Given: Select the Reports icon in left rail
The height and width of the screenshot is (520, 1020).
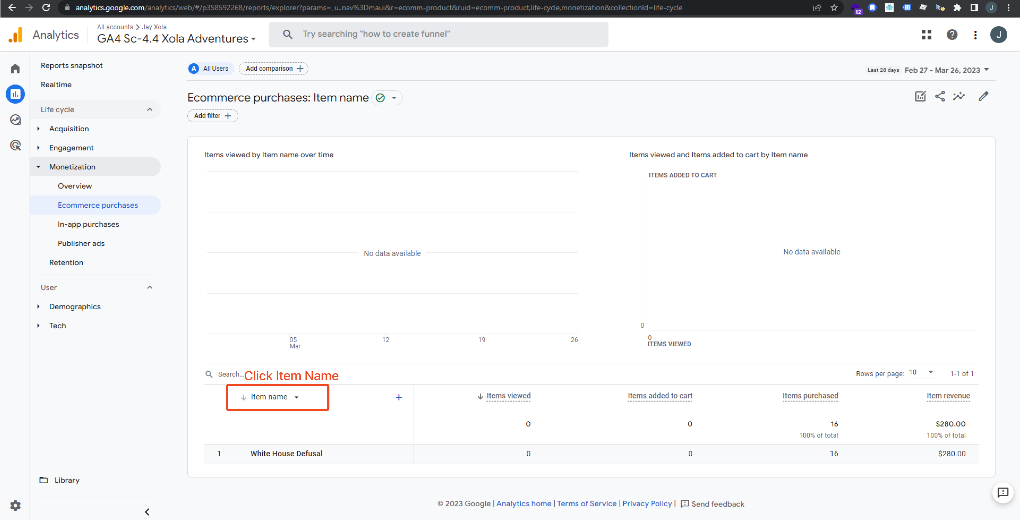Looking at the screenshot, I should pyautogui.click(x=15, y=94).
